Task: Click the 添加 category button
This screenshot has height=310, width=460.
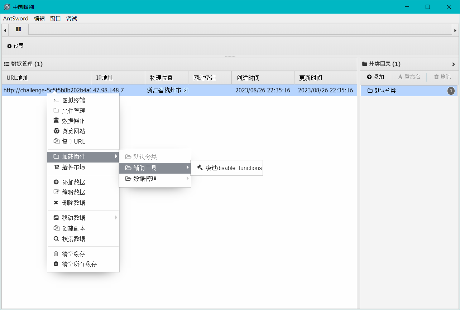Action: [x=375, y=77]
